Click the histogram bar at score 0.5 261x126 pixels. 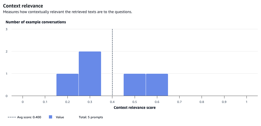point(135,85)
